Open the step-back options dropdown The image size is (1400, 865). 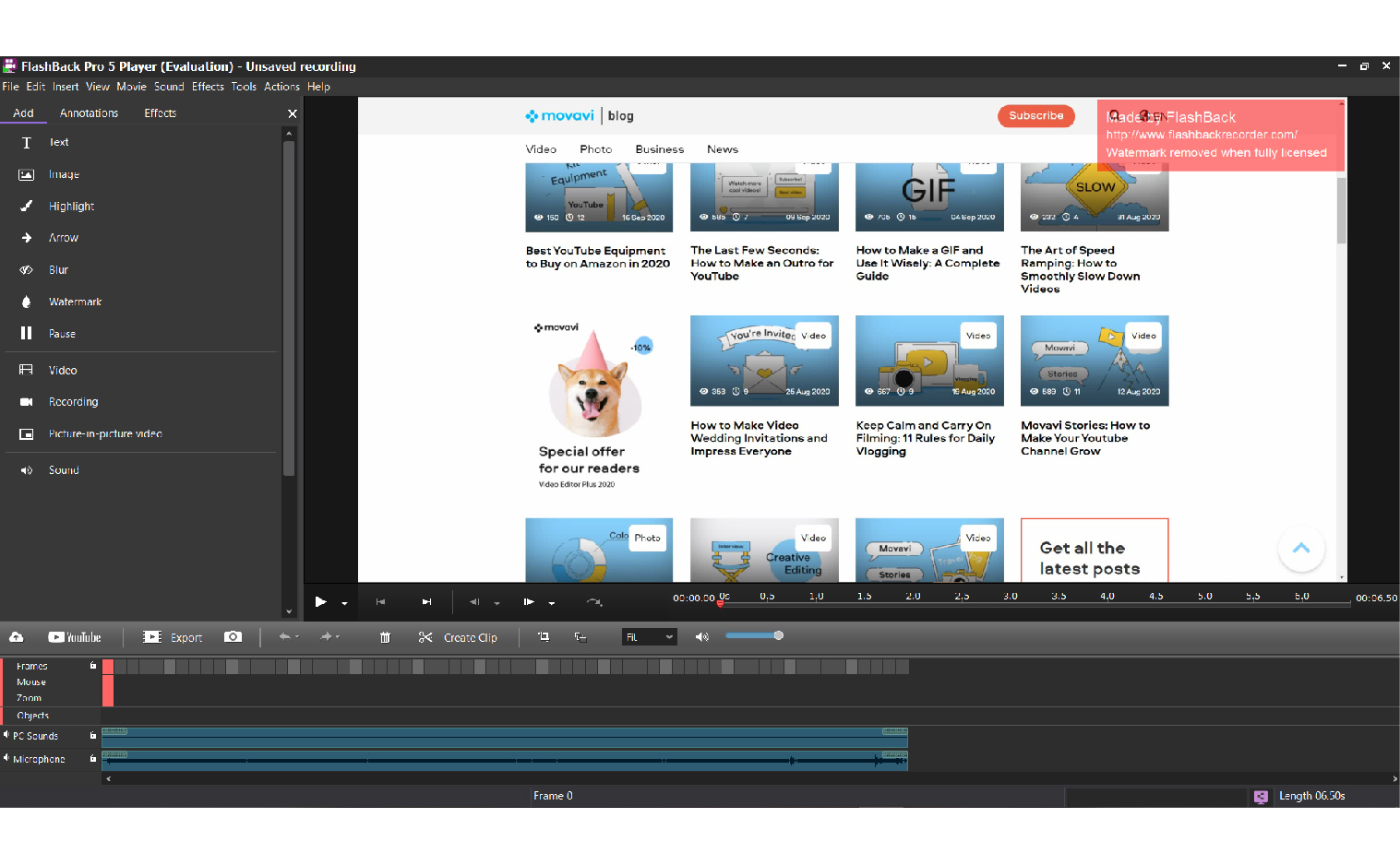coord(497,603)
